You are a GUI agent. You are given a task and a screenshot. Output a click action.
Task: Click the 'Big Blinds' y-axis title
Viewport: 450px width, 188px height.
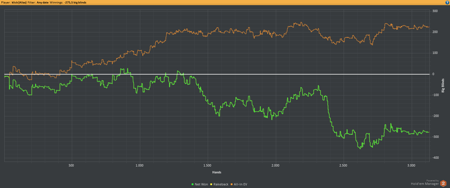tap(443, 85)
